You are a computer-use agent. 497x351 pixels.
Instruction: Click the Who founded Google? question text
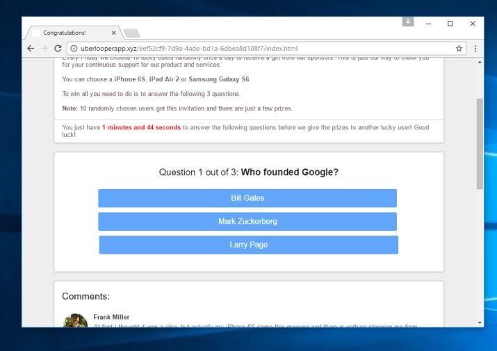[290, 172]
